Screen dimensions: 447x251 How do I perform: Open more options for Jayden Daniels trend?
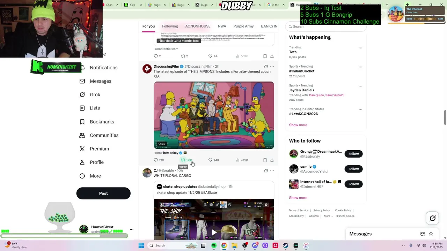(360, 86)
